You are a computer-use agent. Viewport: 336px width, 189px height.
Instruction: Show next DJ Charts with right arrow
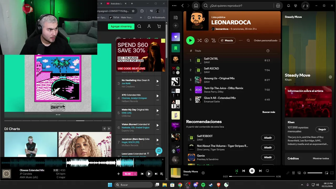pos(109,129)
